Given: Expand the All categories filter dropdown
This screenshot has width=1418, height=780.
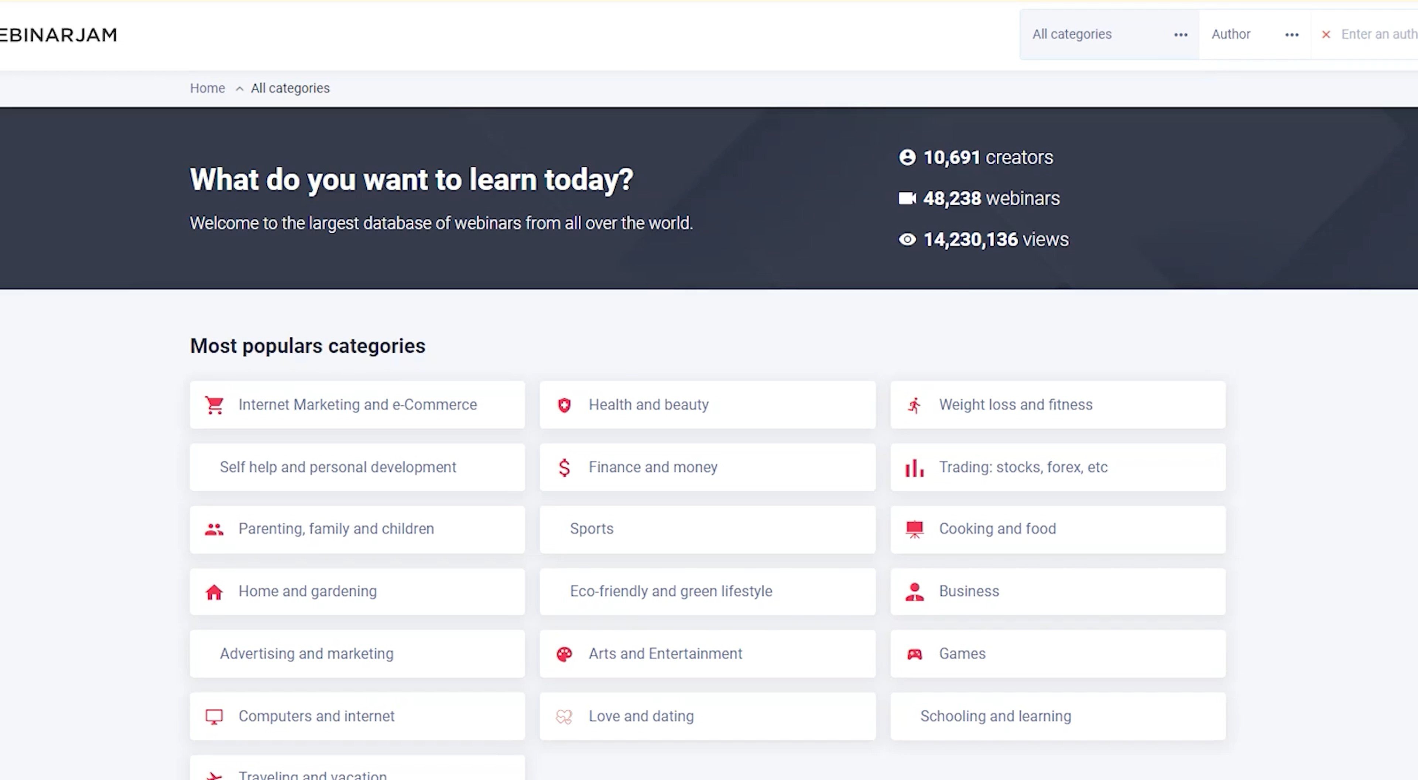Looking at the screenshot, I should tap(1179, 34).
